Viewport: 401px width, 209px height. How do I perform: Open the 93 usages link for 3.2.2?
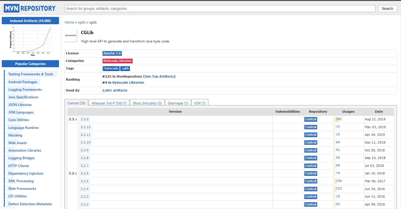pyautogui.click(x=338, y=204)
